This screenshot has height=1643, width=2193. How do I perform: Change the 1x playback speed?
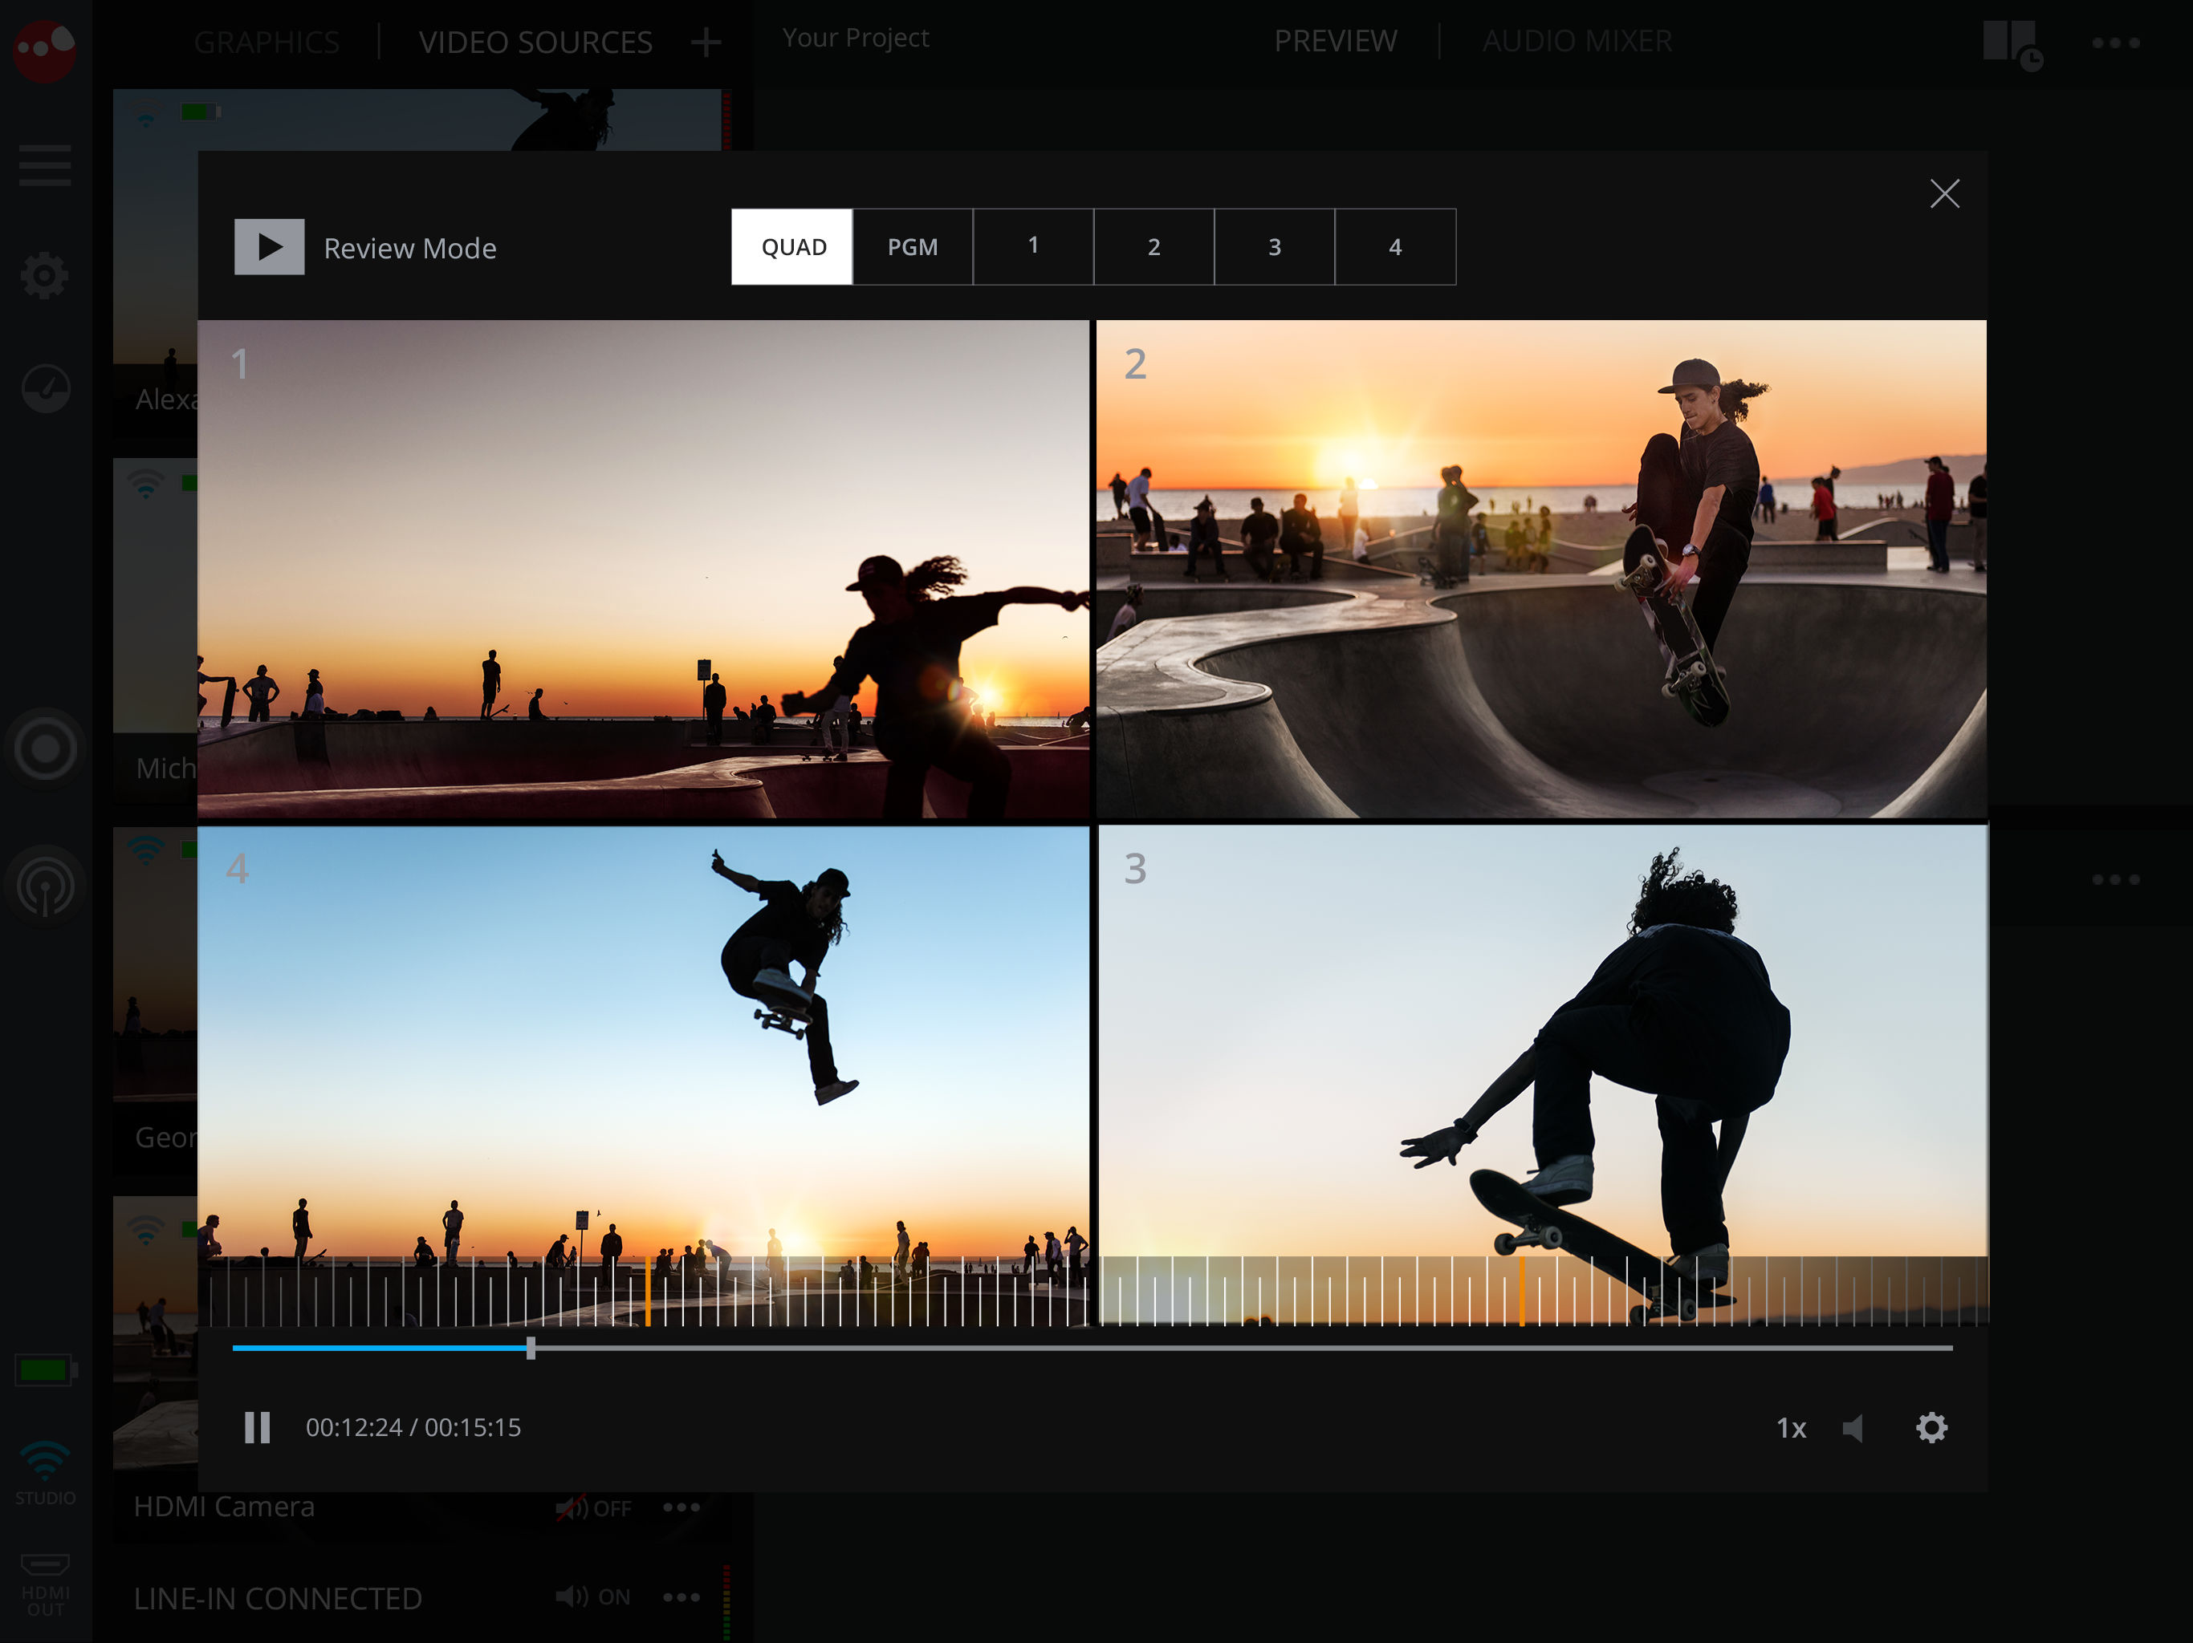click(1791, 1428)
